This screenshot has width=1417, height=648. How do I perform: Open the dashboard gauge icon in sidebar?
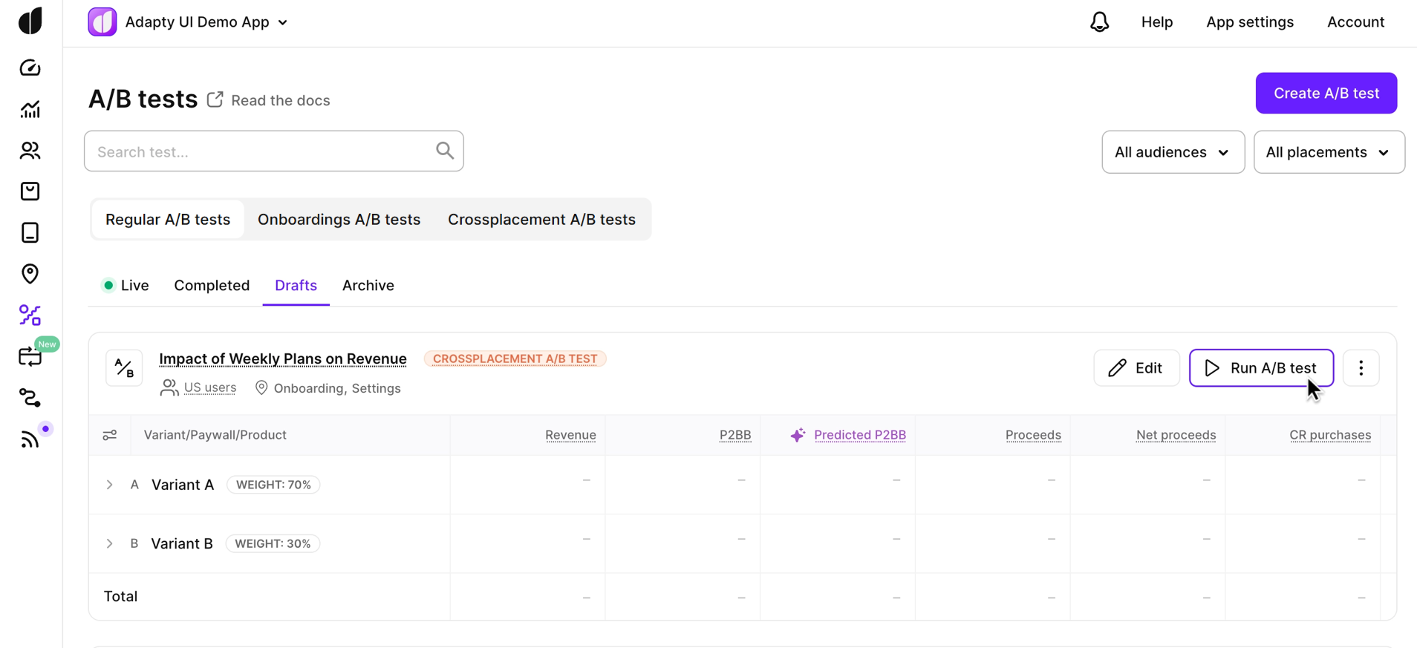click(x=30, y=68)
